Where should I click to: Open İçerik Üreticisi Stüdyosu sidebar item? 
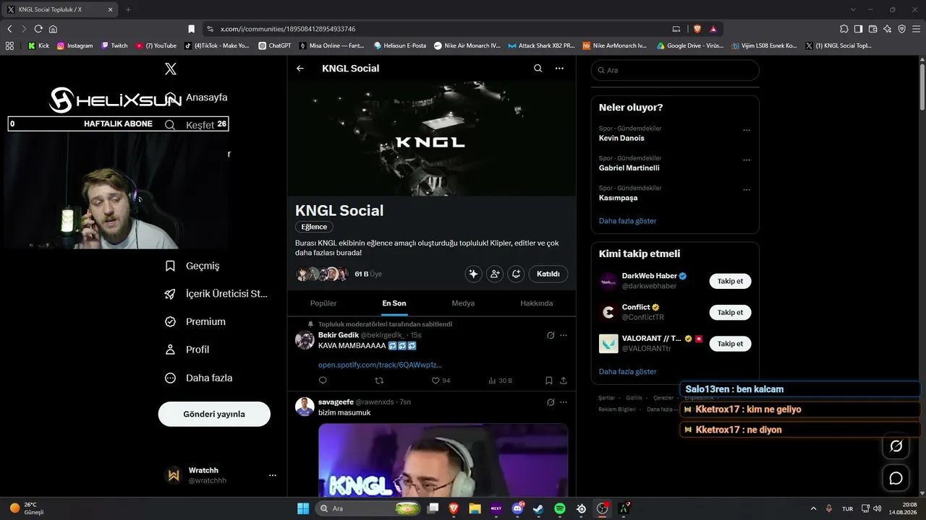216,294
